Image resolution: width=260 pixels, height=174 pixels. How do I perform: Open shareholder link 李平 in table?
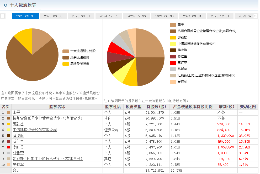[17, 112]
